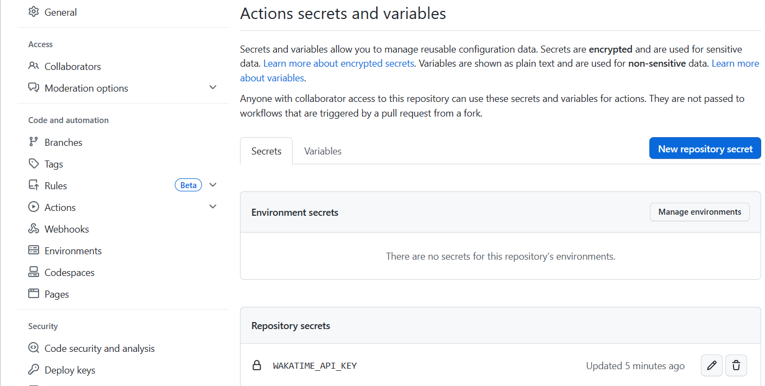Expand the Rules section chevron
This screenshot has width=765, height=386.
click(213, 185)
